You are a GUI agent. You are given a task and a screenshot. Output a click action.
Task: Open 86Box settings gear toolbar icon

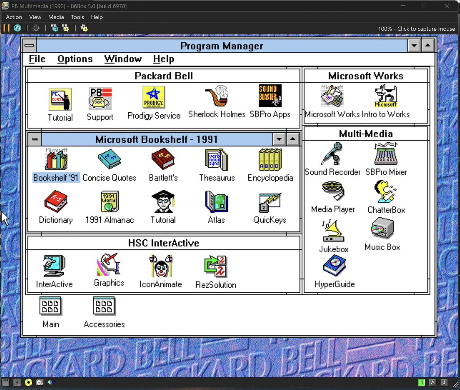click(84, 28)
